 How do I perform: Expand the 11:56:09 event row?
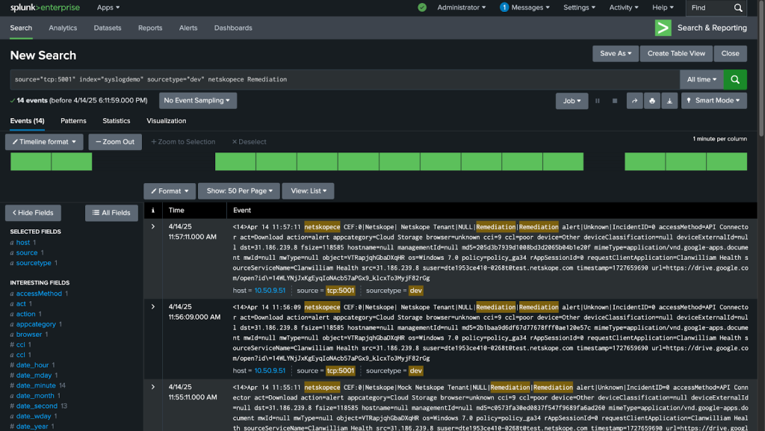point(152,307)
